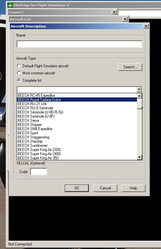Screen dimensions: 161x249
Task: Open Help for Aircraft Description
Action: pyautogui.click(x=133, y=188)
